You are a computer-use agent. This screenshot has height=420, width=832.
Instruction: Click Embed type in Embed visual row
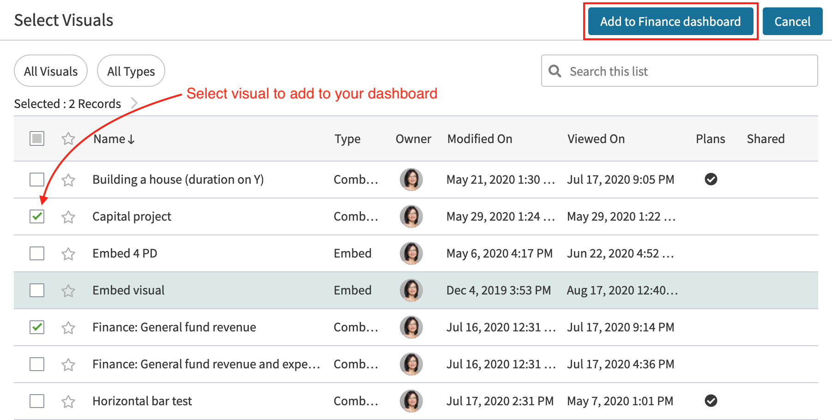(x=353, y=290)
